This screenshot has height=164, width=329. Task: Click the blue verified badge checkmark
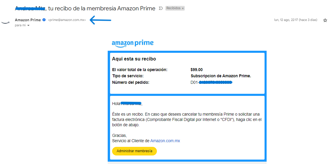pyautogui.click(x=44, y=20)
